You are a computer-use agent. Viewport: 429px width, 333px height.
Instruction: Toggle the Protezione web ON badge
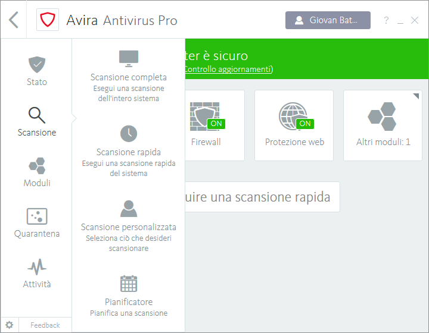(x=304, y=124)
